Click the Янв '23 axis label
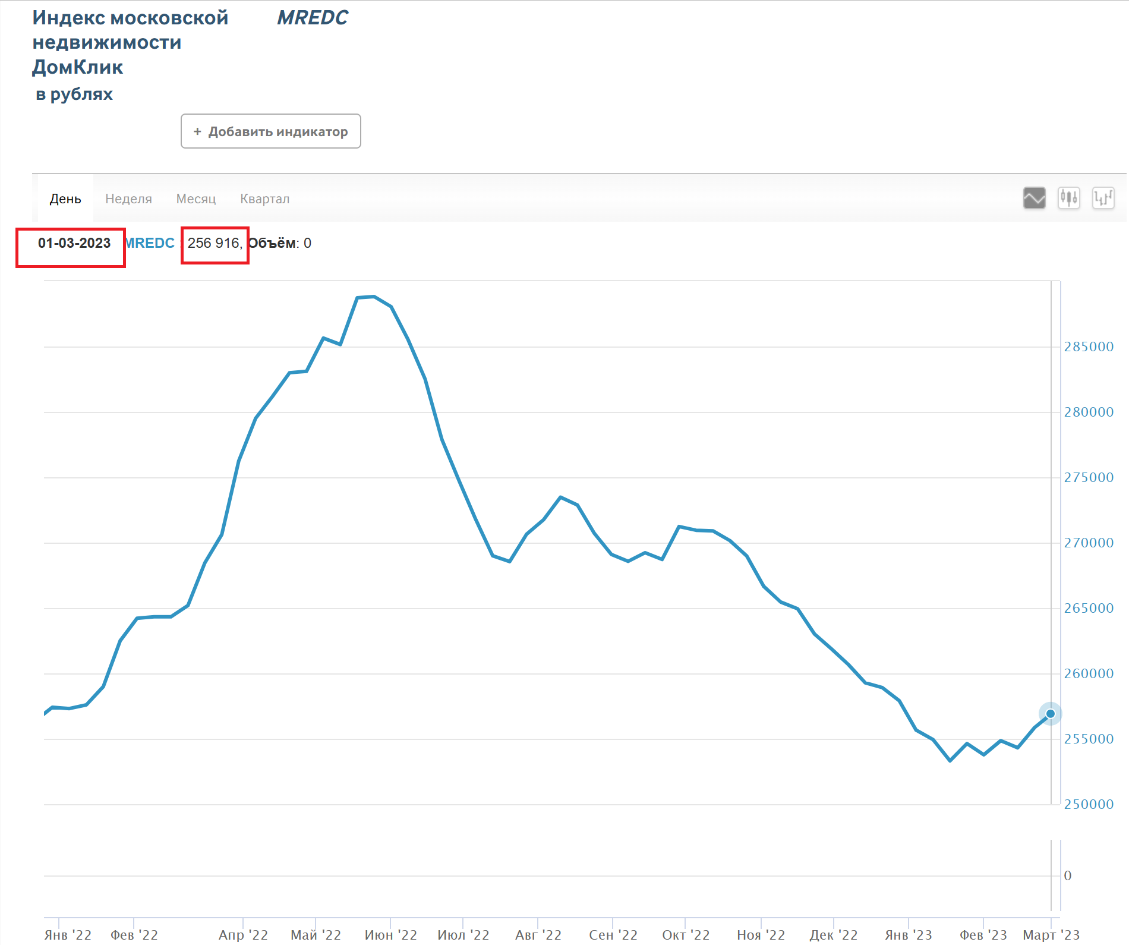Viewport: 1129px width, 945px height. (x=908, y=935)
